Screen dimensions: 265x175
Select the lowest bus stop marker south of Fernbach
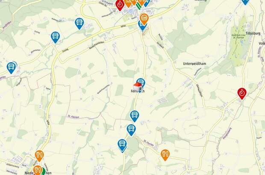point(122,145)
